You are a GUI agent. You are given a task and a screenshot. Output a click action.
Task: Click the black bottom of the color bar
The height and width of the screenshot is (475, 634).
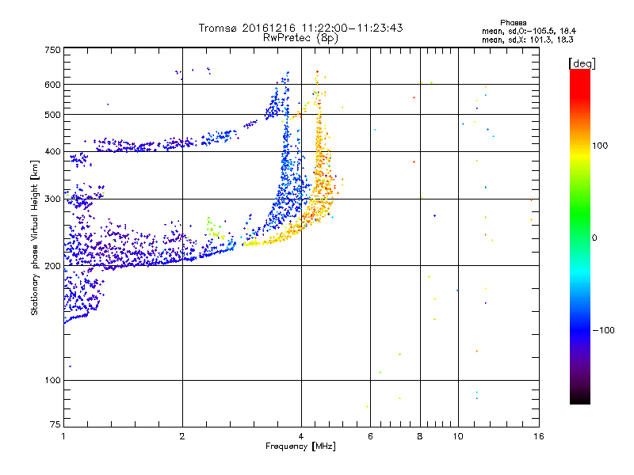pyautogui.click(x=580, y=398)
